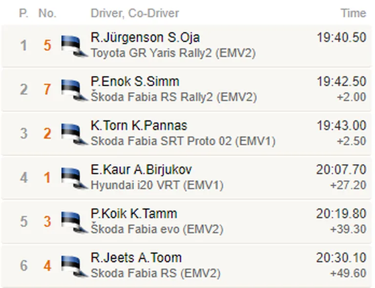Click Estonian flag icon beside R.Jeets
This screenshot has width=375, height=288.
click(74, 266)
